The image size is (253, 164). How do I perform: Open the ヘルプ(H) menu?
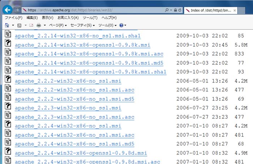click(x=109, y=18)
